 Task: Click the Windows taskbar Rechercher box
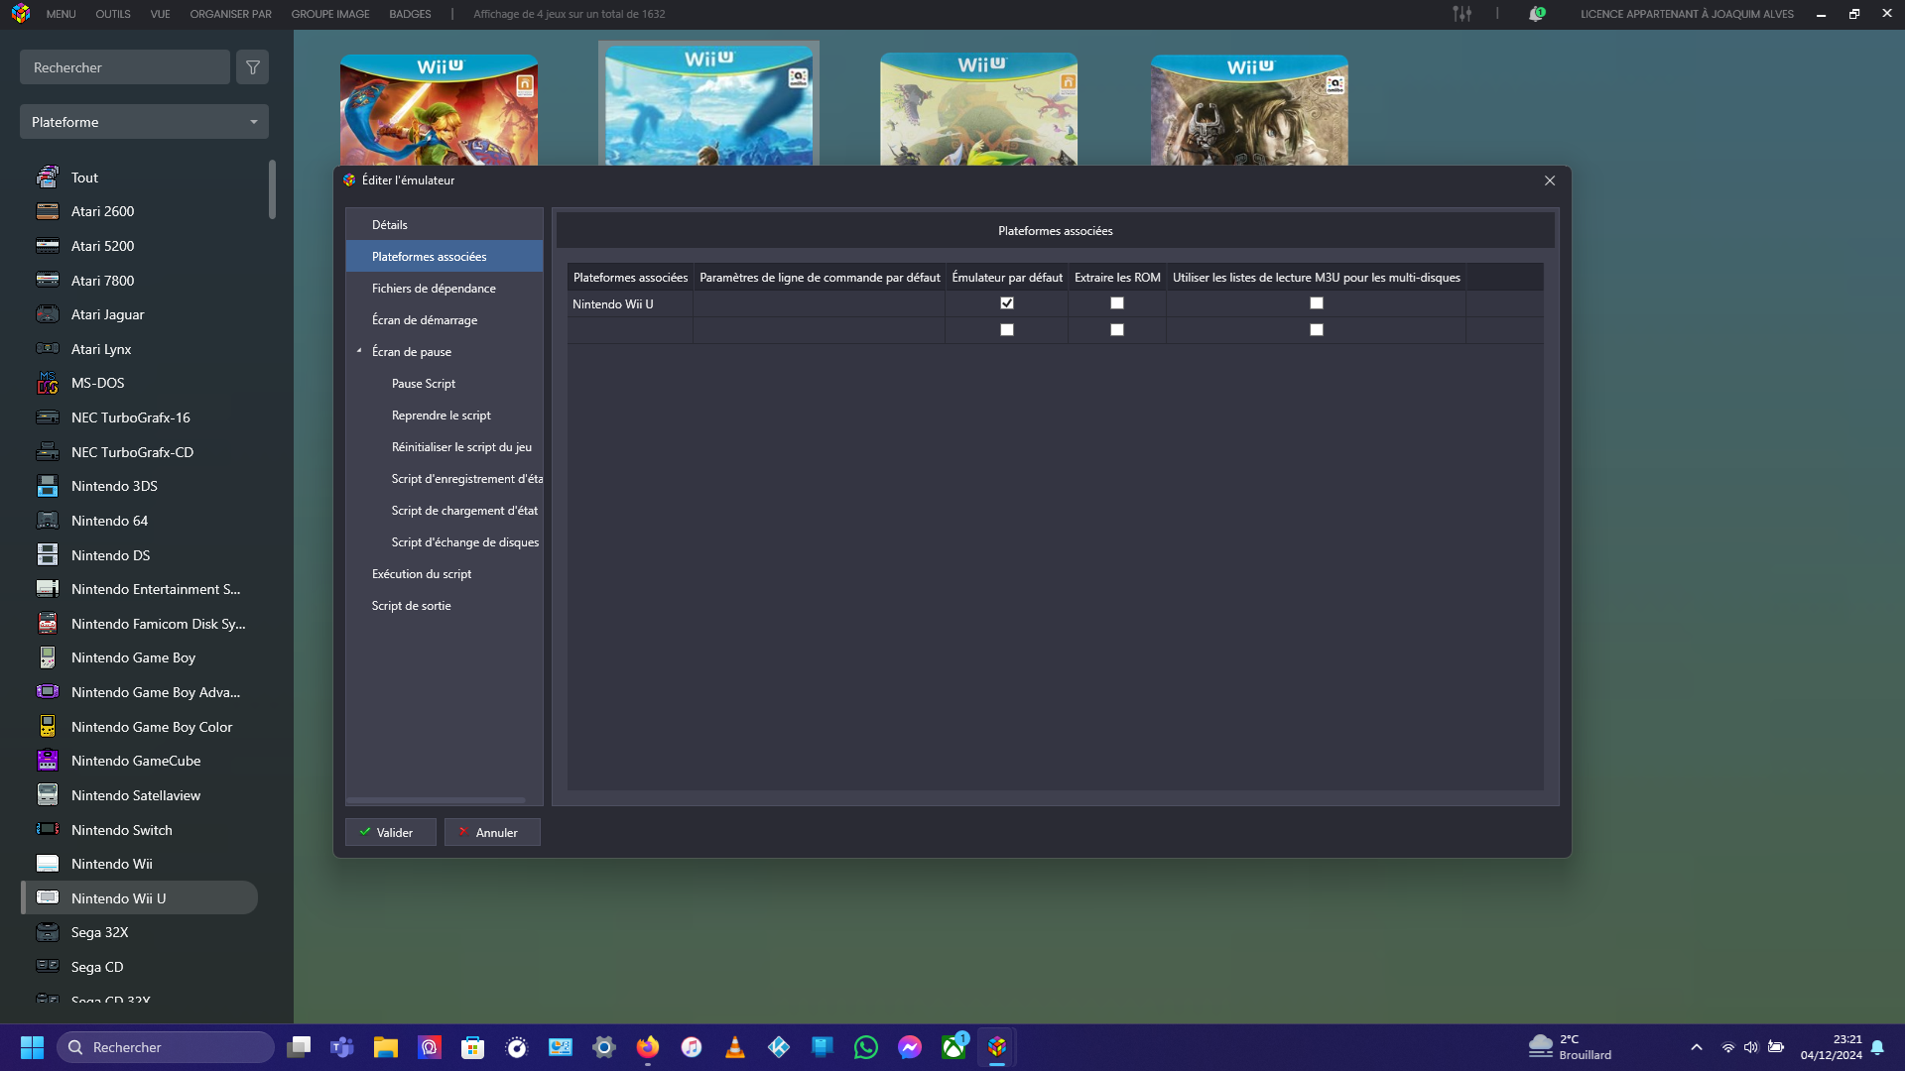(166, 1047)
